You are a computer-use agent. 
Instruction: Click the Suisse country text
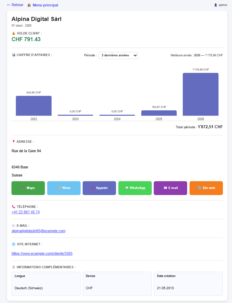17,175
